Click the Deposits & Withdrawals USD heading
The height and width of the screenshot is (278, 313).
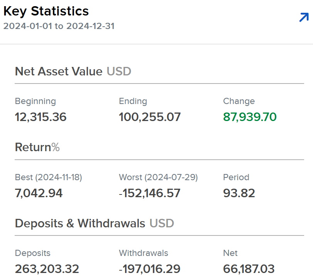[94, 223]
